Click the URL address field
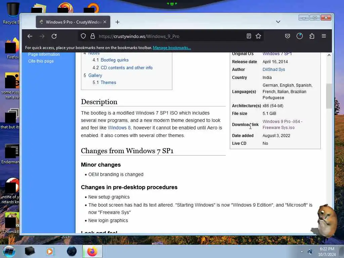The height and width of the screenshot is (258, 344). pos(170,36)
